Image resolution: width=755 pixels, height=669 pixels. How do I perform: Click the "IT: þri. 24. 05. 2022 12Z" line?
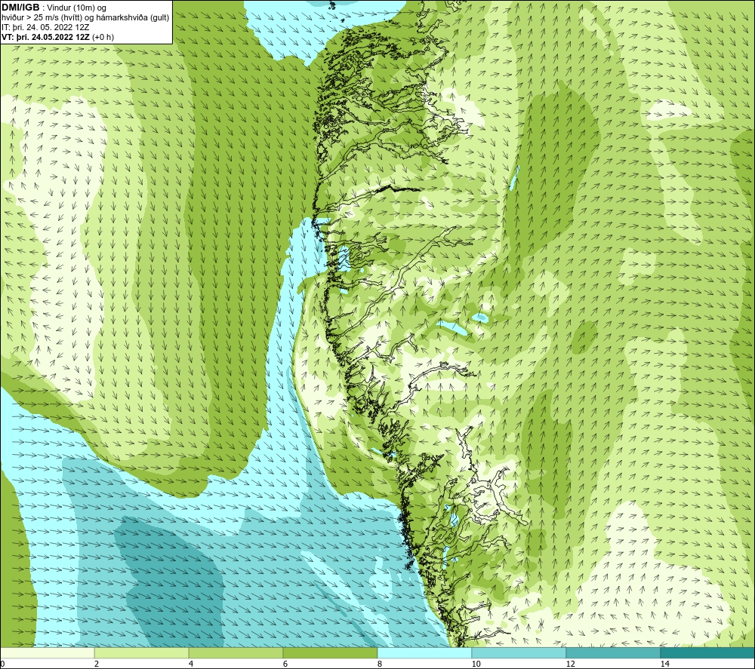click(45, 27)
